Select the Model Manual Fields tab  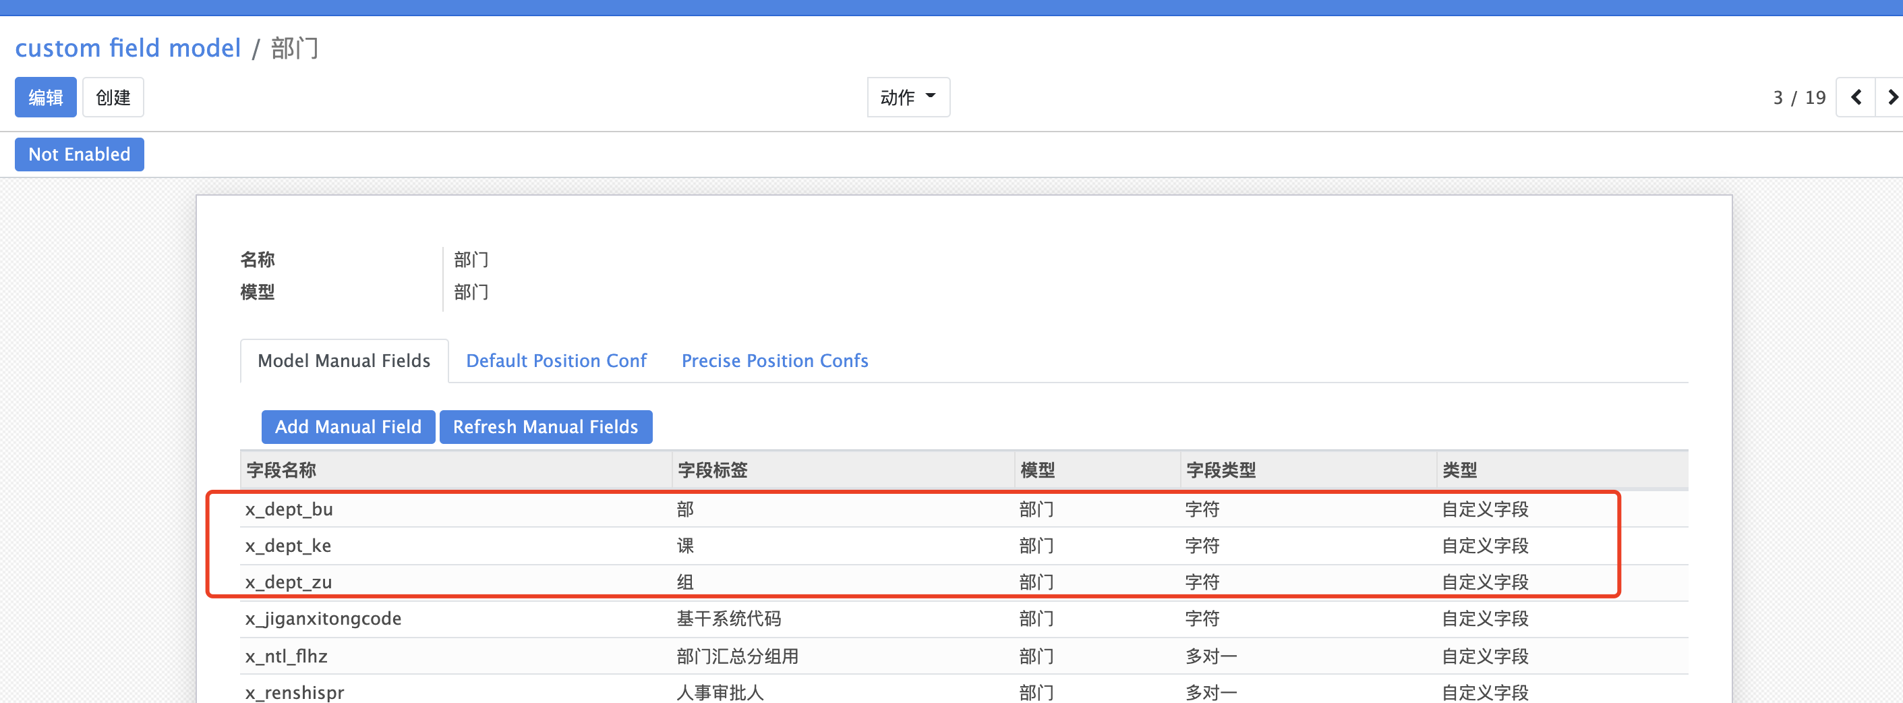(343, 361)
